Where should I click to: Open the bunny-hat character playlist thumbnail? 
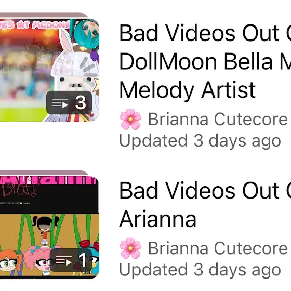[x=49, y=70]
